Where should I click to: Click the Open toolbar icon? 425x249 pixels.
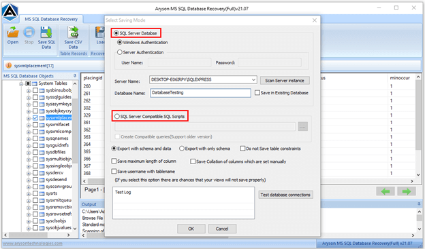click(x=13, y=33)
